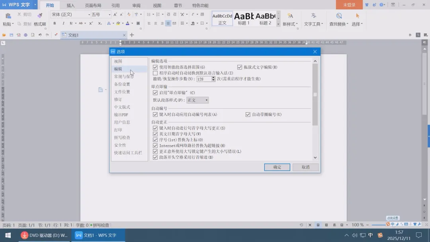The width and height of the screenshot is (430, 242).
Task: Click the 确定 button in options dialog
Action: (x=277, y=167)
